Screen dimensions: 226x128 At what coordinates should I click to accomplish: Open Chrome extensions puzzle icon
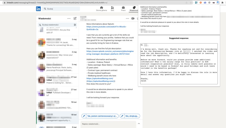[x=222, y=3]
